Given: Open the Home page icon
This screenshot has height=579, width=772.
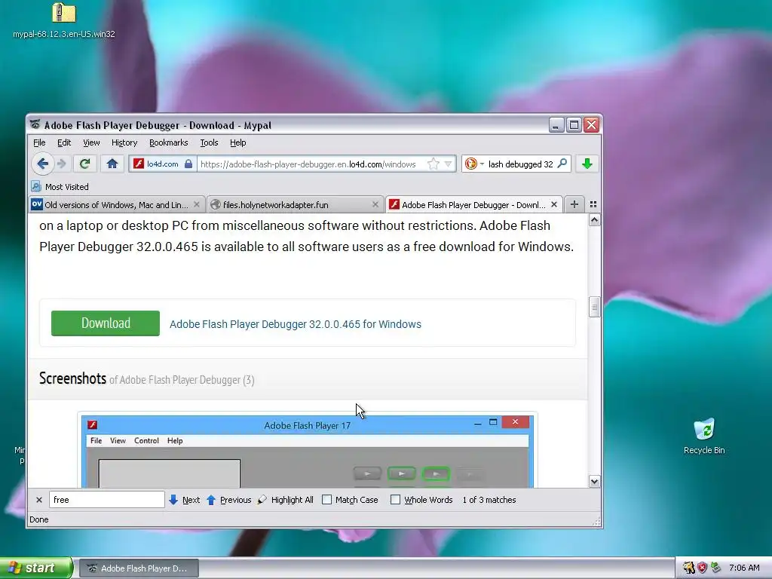Looking at the screenshot, I should (x=112, y=164).
